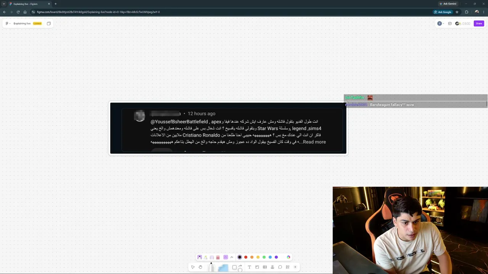Pick the green marker color

264,257
